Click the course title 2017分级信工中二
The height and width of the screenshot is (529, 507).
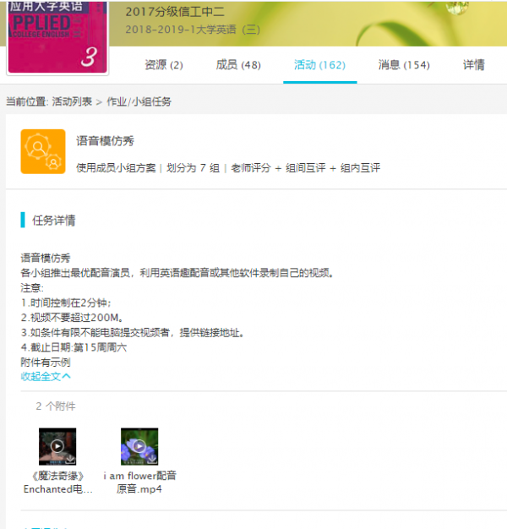(x=175, y=12)
